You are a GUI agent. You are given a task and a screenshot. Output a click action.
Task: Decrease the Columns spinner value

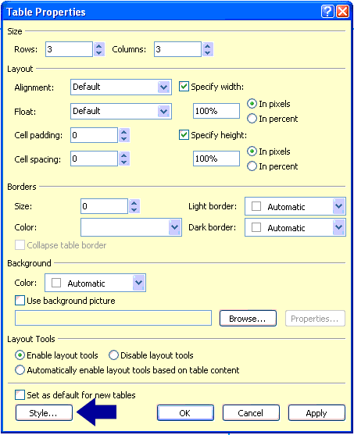[x=208, y=52]
